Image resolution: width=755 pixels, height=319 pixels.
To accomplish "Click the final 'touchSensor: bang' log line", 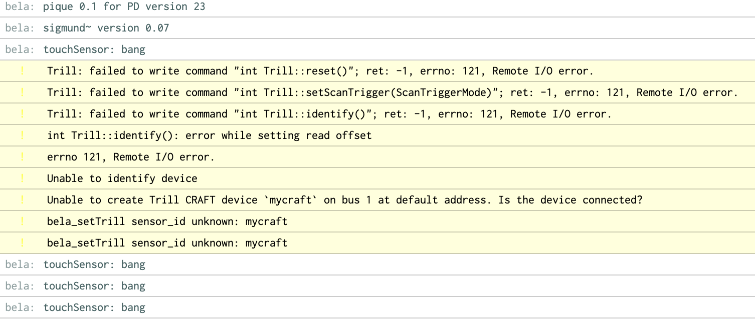I will [x=94, y=307].
